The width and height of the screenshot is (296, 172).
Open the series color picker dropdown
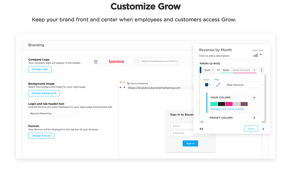click(x=208, y=85)
